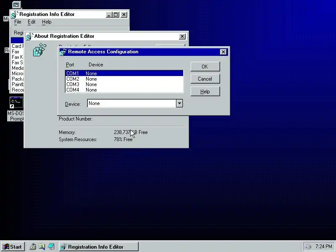This screenshot has width=336, height=252.
Task: Open the Help menu in Registration Info Editor
Action: click(47, 22)
